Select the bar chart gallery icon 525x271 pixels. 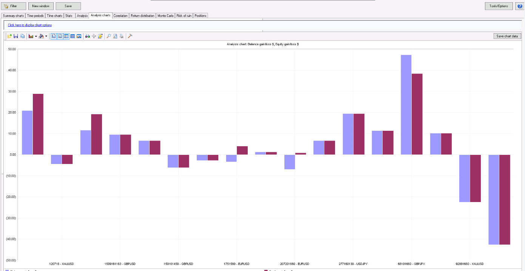coord(31,36)
